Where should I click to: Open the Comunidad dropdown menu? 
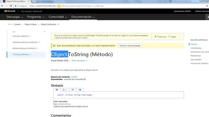58,17
